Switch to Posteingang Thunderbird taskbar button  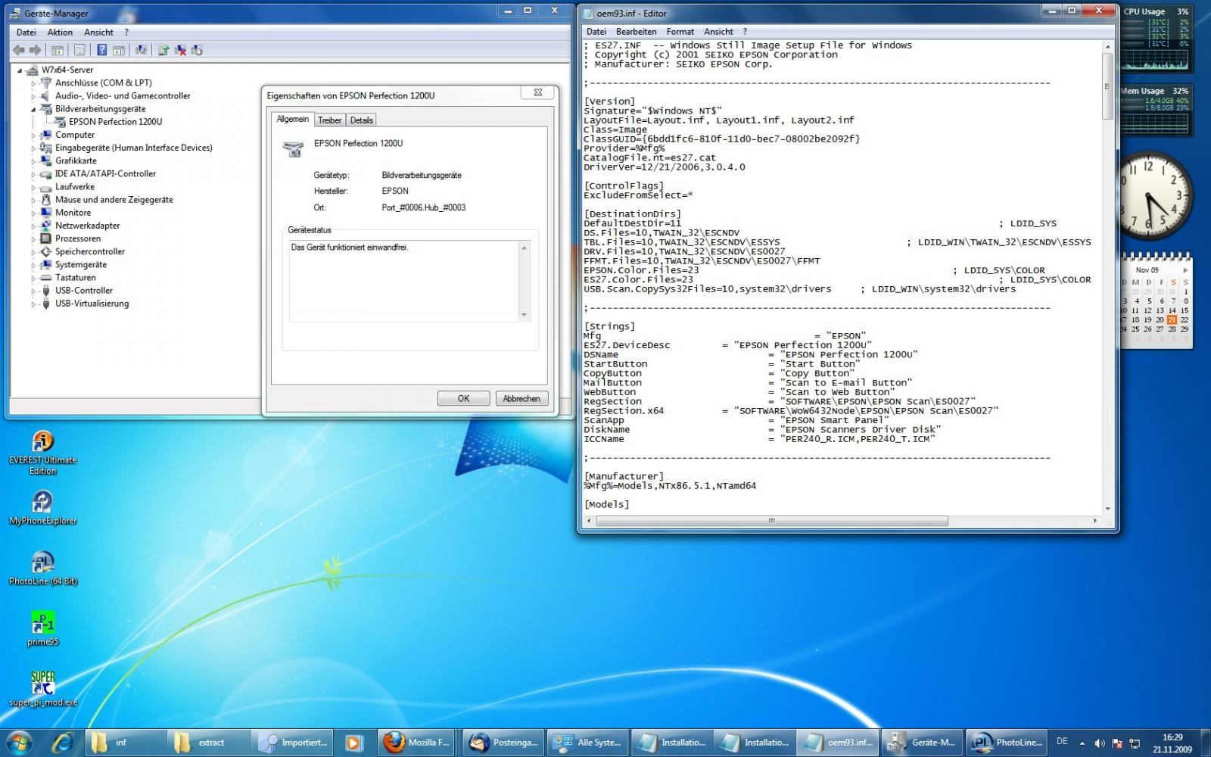pos(502,743)
